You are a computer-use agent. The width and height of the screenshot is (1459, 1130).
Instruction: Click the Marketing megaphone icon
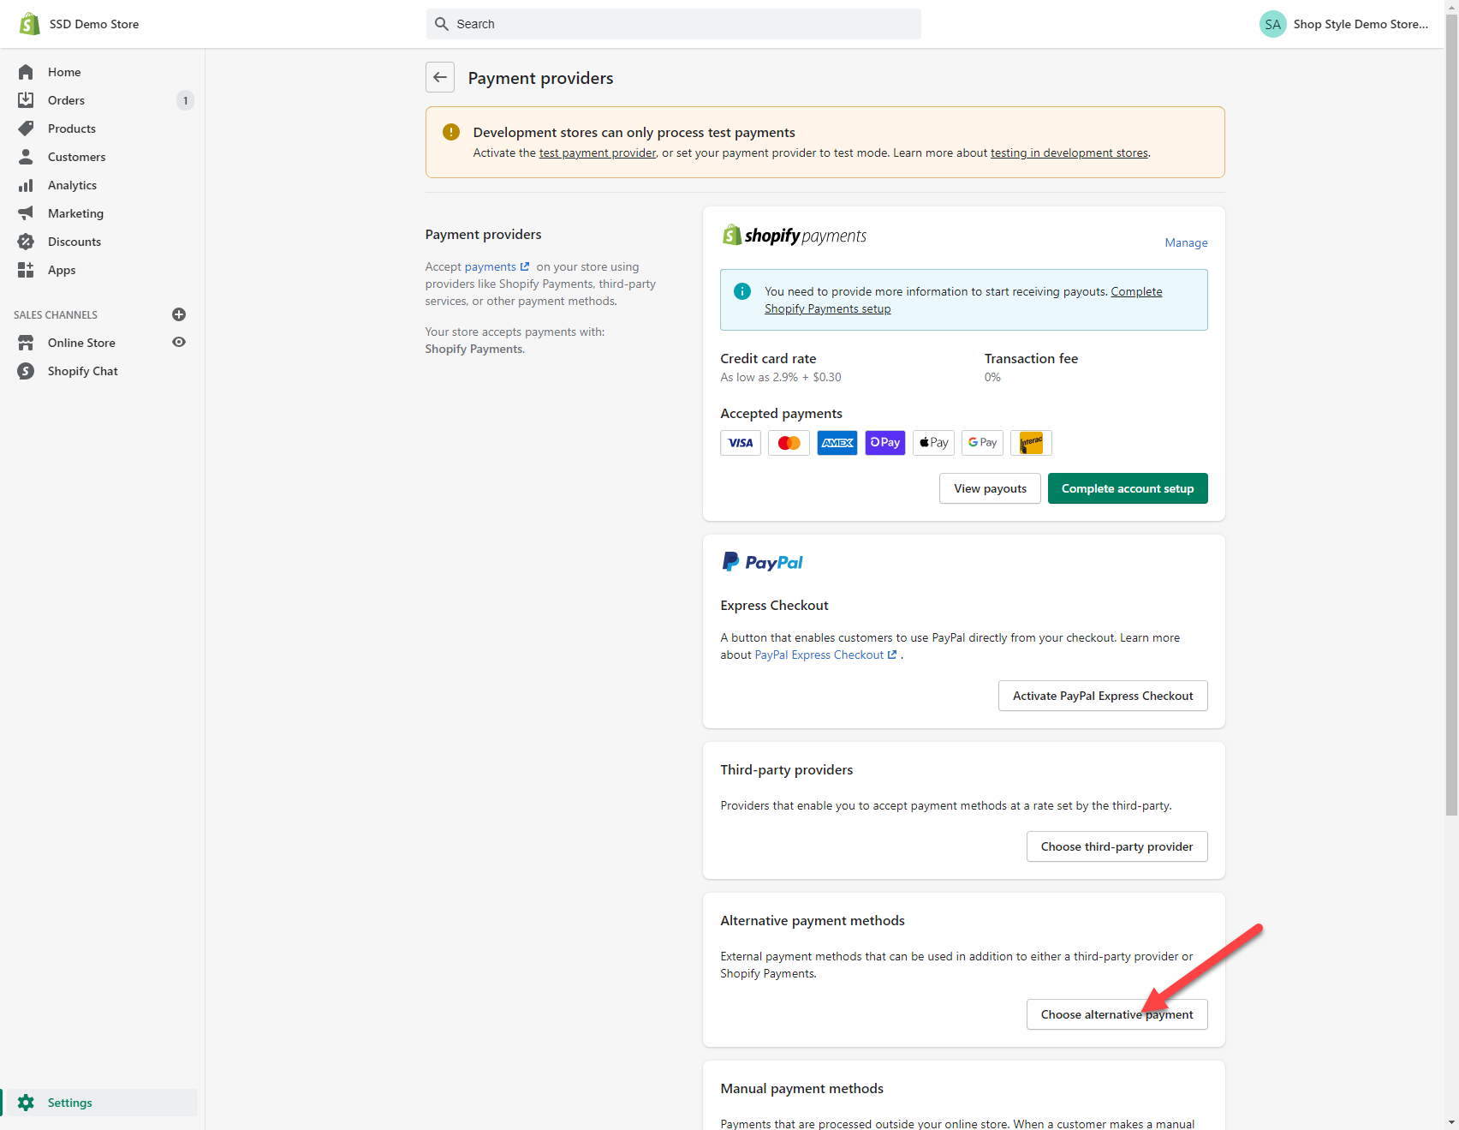[x=26, y=213]
